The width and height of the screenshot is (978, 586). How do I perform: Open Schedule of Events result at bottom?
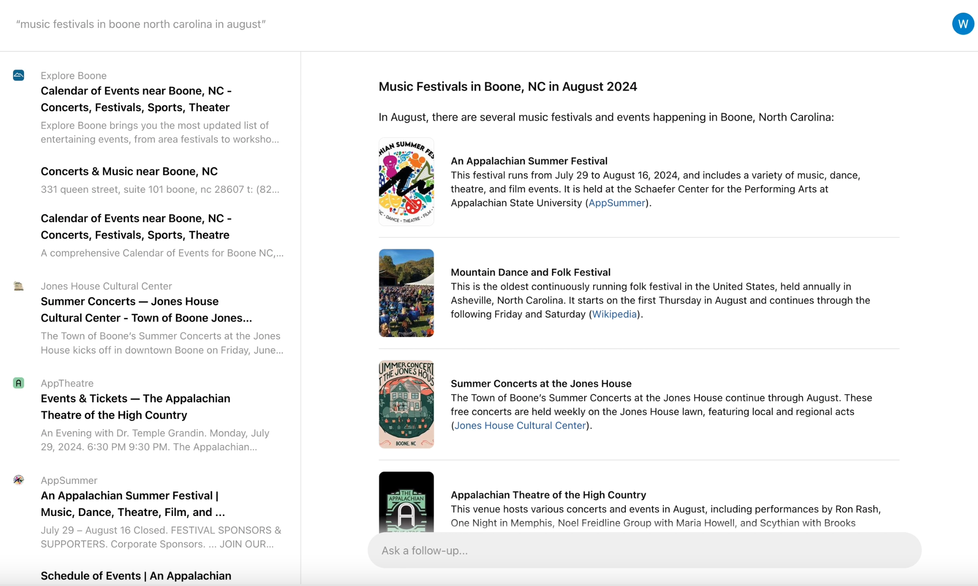(x=136, y=575)
